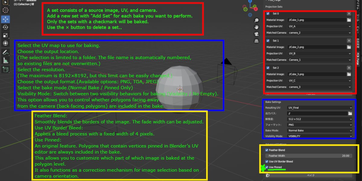Browse folder for the output path field

click(350, 113)
